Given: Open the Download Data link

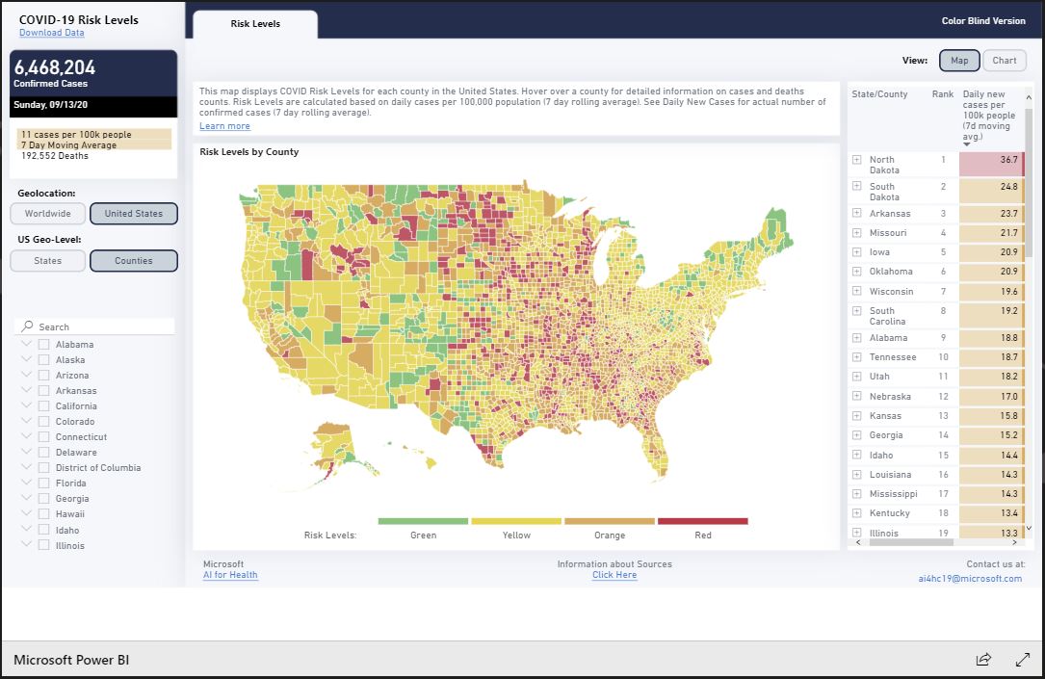Looking at the screenshot, I should click(x=51, y=33).
